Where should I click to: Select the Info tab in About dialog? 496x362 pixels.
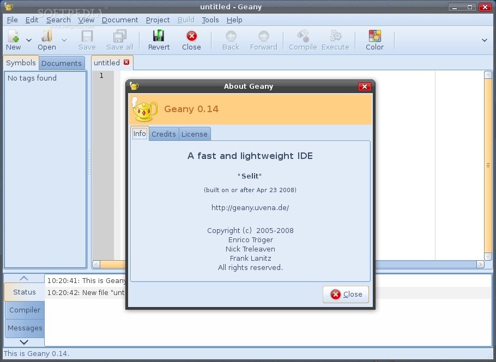[x=140, y=133]
